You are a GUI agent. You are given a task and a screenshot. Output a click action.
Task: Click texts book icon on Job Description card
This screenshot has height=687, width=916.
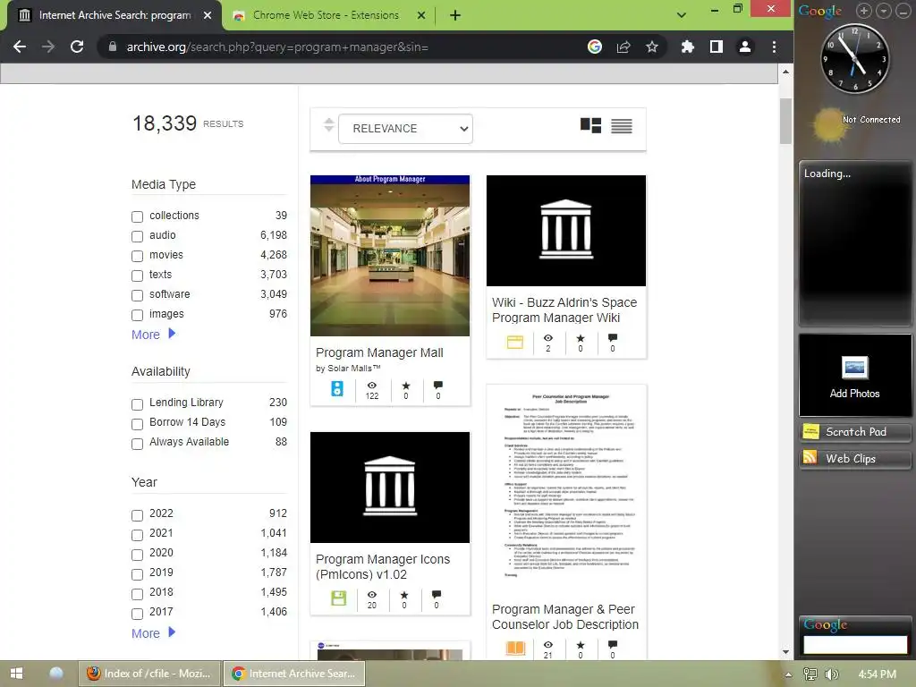click(x=515, y=648)
